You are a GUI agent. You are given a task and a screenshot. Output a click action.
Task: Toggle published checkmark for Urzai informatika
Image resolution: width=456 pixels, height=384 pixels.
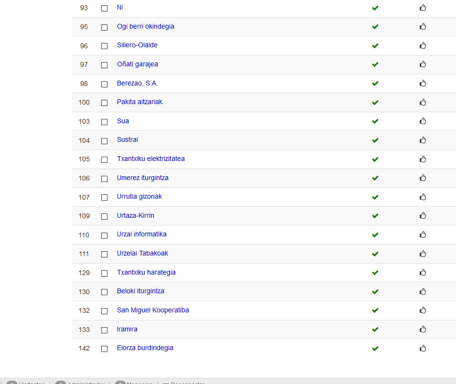[375, 235]
